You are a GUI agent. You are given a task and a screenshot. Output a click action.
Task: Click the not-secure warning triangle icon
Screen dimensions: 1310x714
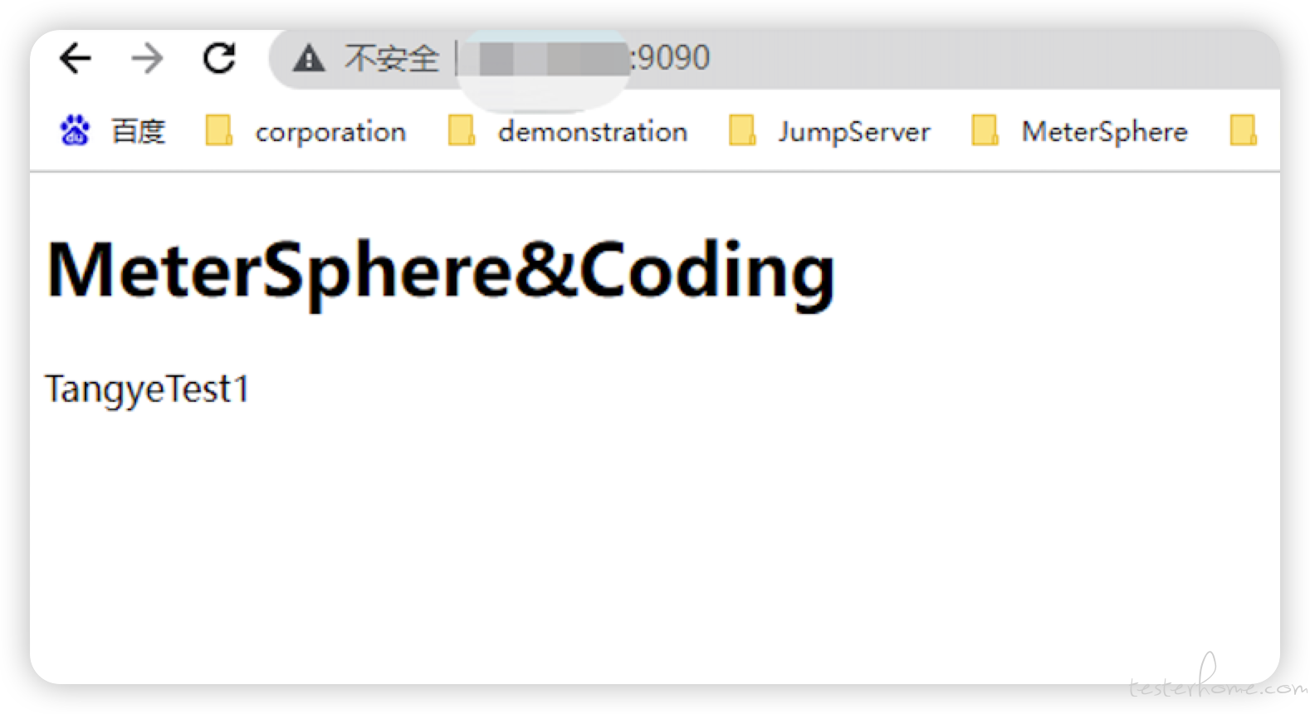pyautogui.click(x=309, y=58)
